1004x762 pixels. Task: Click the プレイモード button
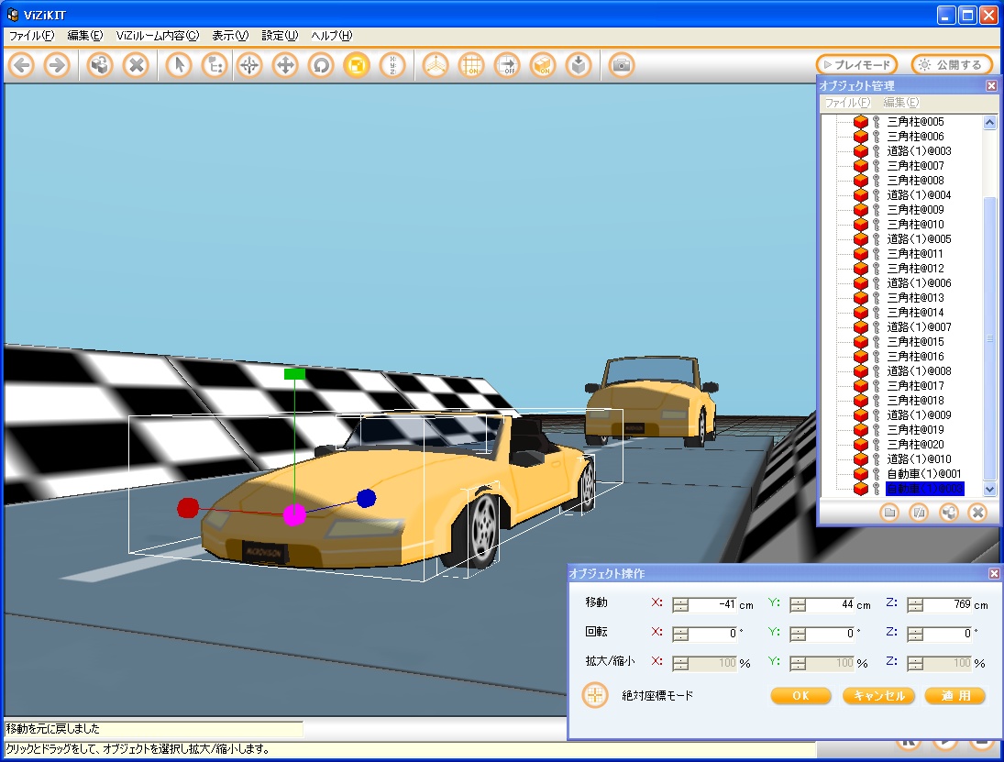(856, 65)
